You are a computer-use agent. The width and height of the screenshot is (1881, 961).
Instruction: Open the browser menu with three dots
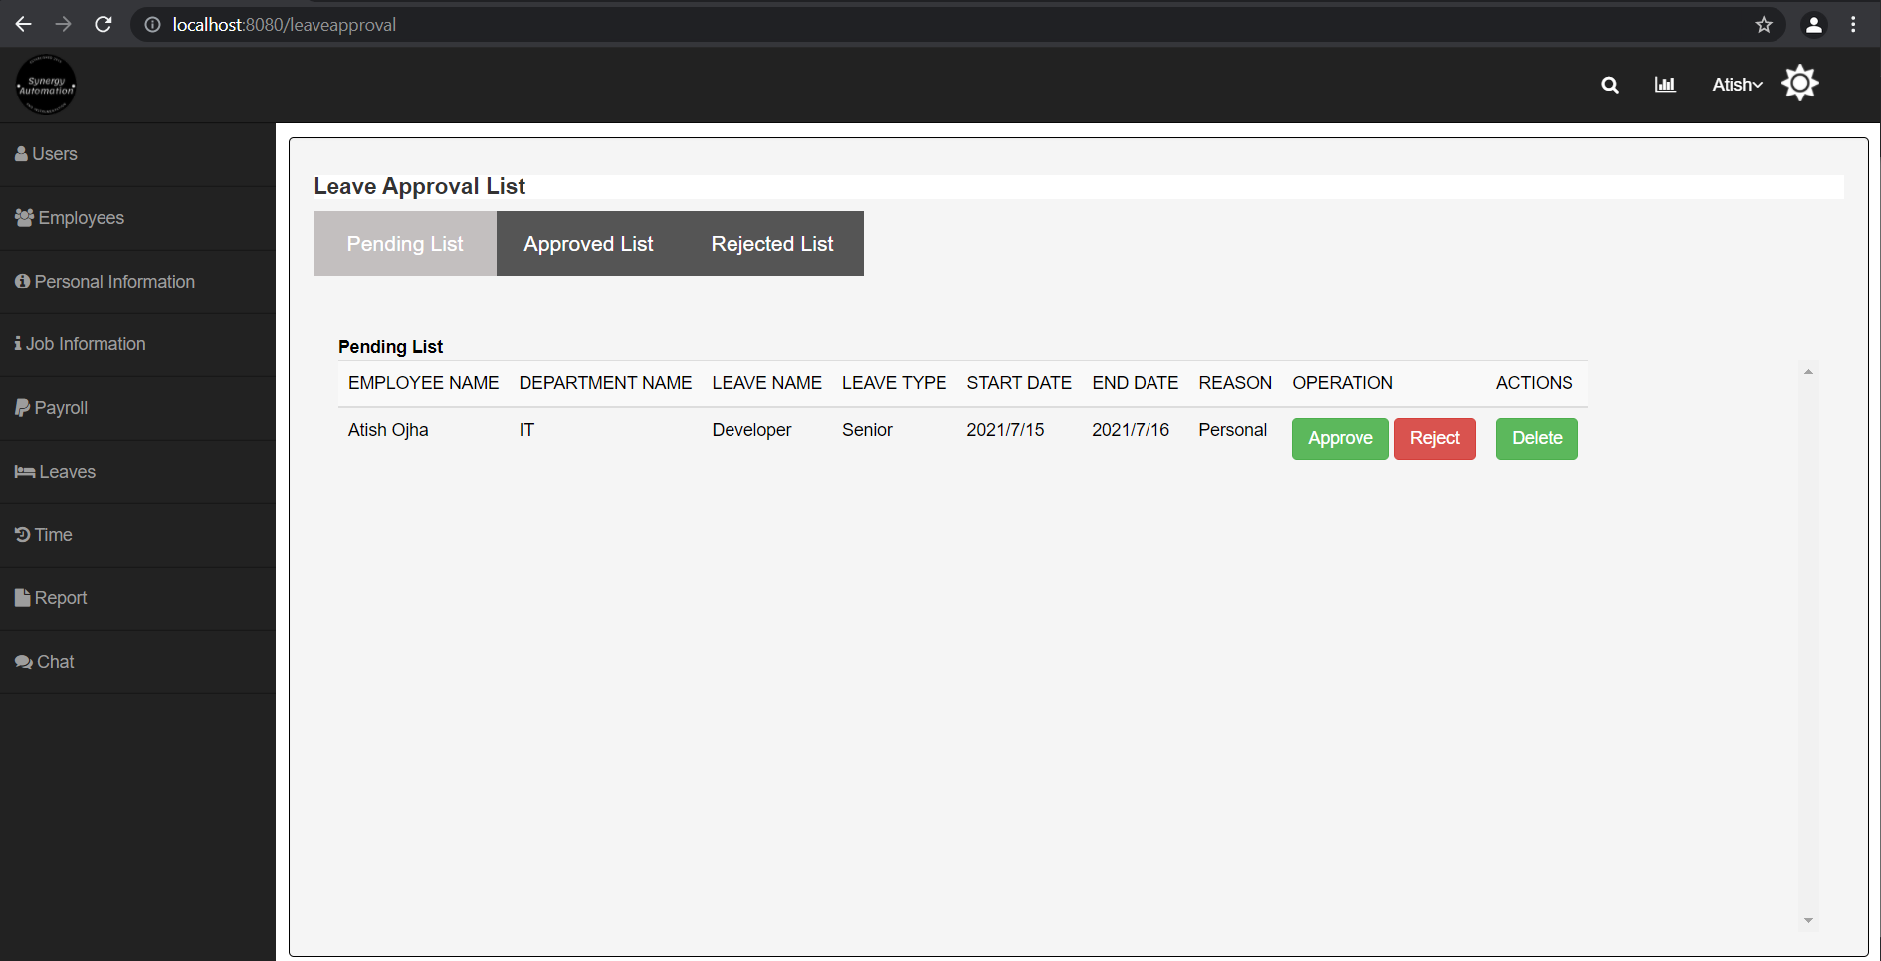[1853, 24]
